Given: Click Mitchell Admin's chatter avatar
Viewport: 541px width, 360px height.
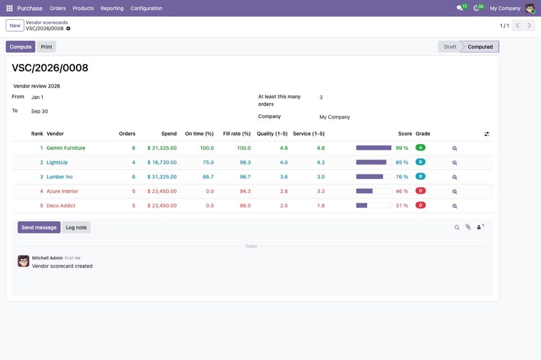Looking at the screenshot, I should [x=24, y=261].
